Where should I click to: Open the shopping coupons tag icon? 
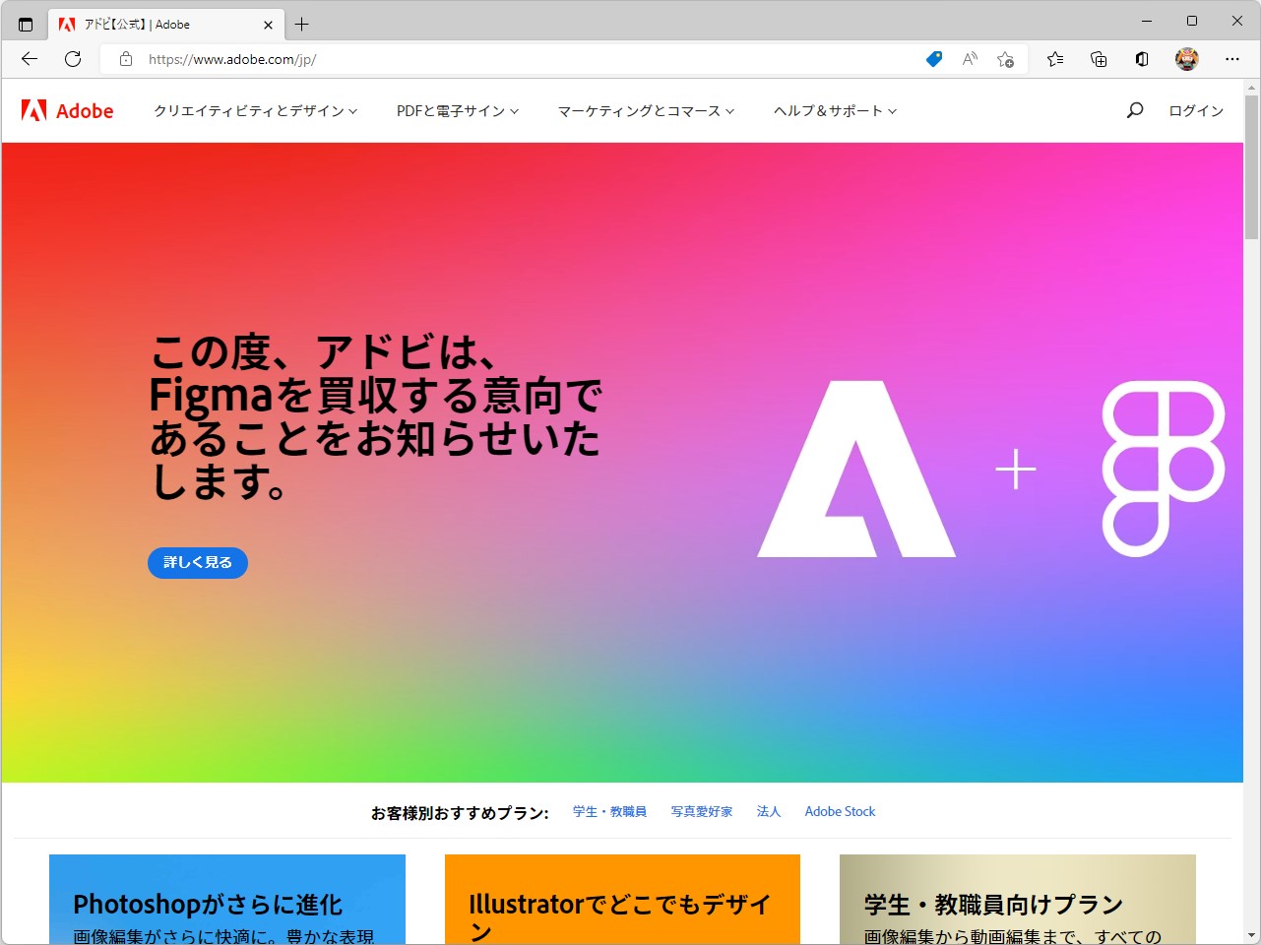933,59
